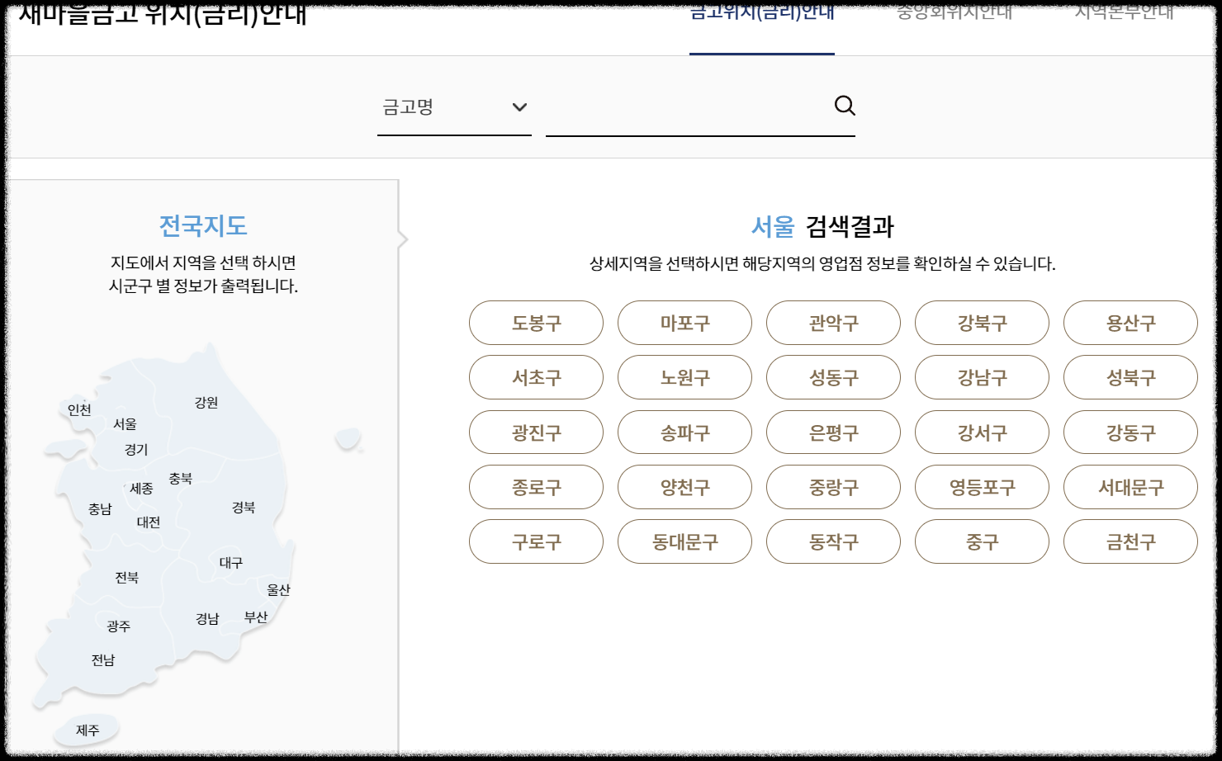Select the 마포구 district button
1222x761 pixels.
click(x=684, y=323)
